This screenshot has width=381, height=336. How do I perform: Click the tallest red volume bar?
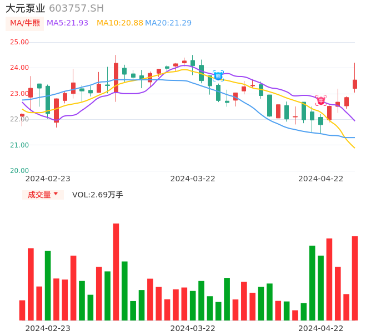pos(116,272)
